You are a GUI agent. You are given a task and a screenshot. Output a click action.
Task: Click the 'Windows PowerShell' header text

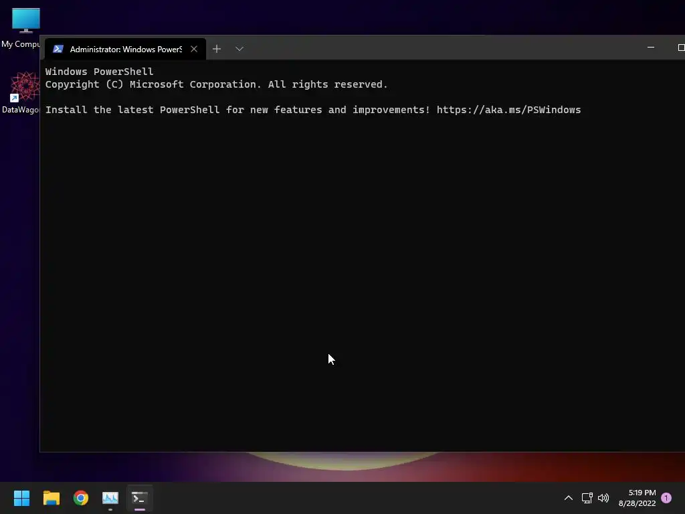click(x=99, y=72)
